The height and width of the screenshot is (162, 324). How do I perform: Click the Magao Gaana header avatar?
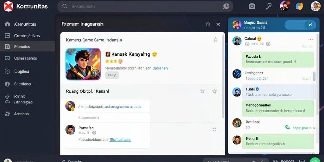pos(237,25)
